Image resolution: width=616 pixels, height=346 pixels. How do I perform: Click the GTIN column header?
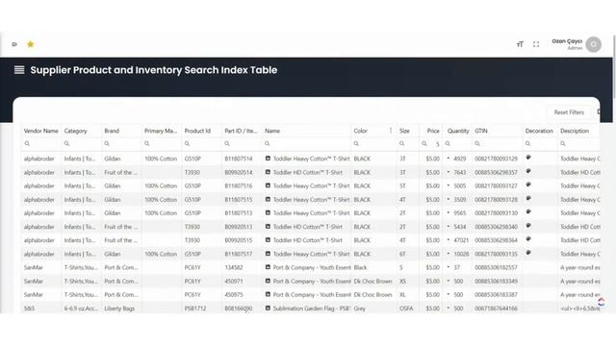pos(481,131)
